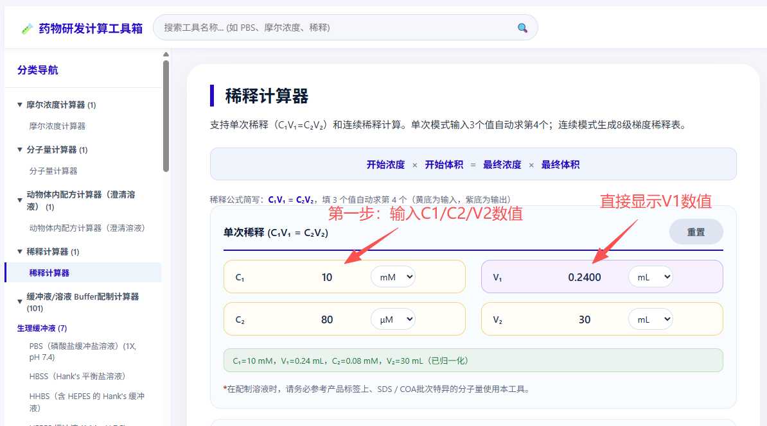Click the test tube logo icon

(27, 29)
